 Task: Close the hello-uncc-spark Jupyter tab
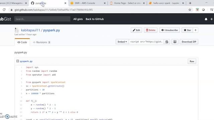183,3
